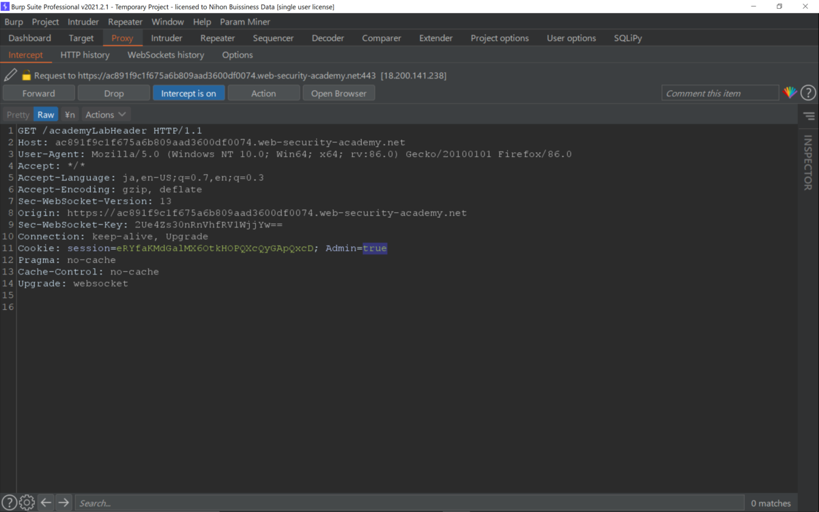The width and height of the screenshot is (819, 512).
Task: Select the Proxy tab
Action: tap(122, 38)
